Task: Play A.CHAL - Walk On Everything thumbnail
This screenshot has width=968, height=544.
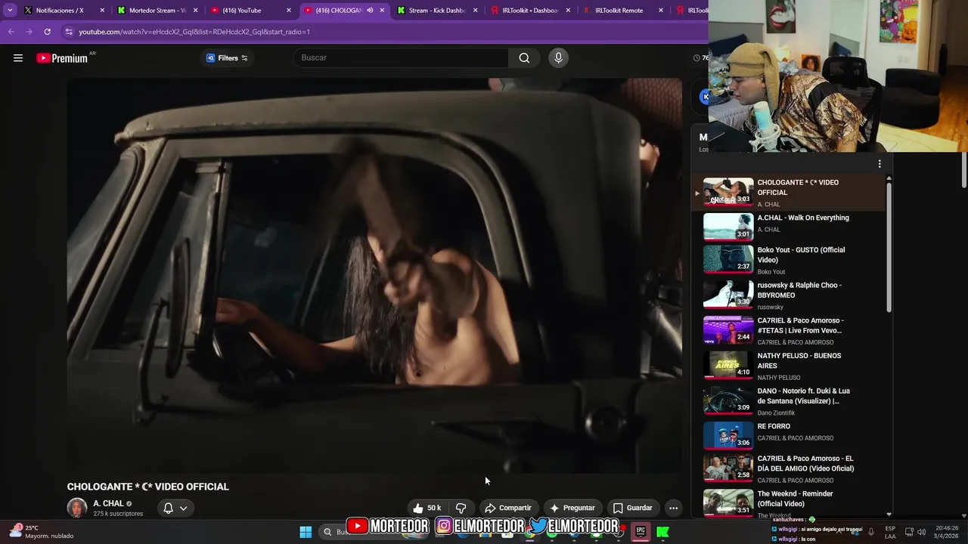Action: (x=728, y=227)
